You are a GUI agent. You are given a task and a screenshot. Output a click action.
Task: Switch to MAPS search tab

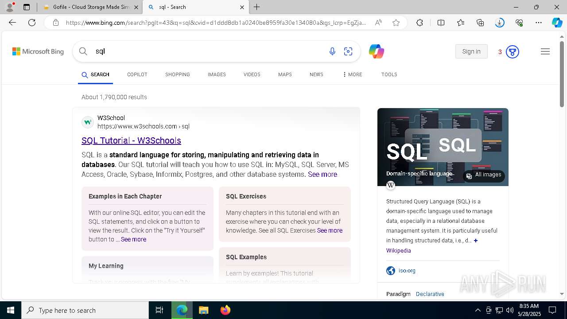click(285, 74)
